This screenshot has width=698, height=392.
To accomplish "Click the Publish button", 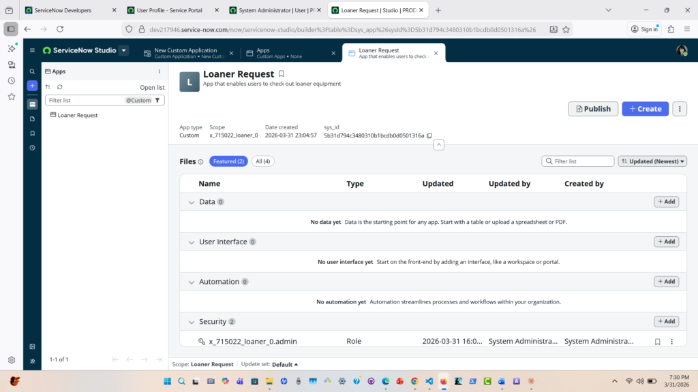I will point(593,109).
